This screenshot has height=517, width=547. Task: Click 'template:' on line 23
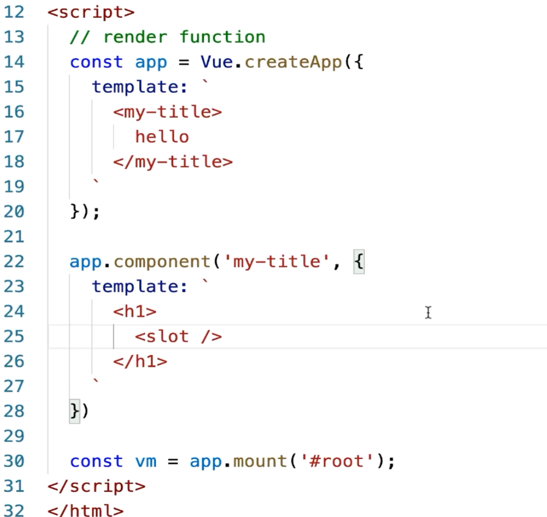(140, 287)
